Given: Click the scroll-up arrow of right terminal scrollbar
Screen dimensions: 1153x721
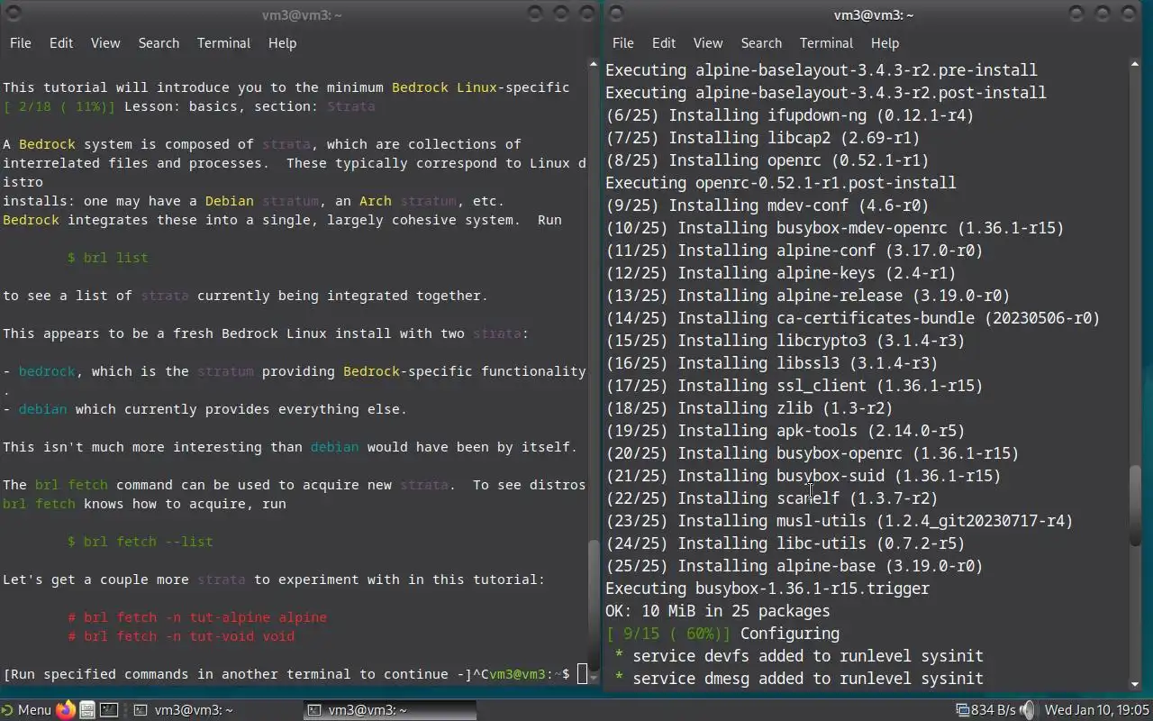Looking at the screenshot, I should [1135, 64].
